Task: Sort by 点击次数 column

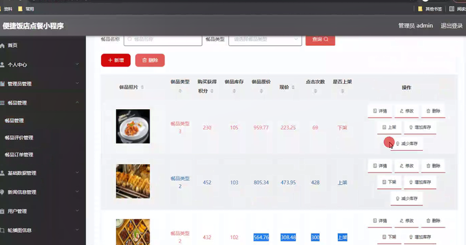Action: click(315, 91)
